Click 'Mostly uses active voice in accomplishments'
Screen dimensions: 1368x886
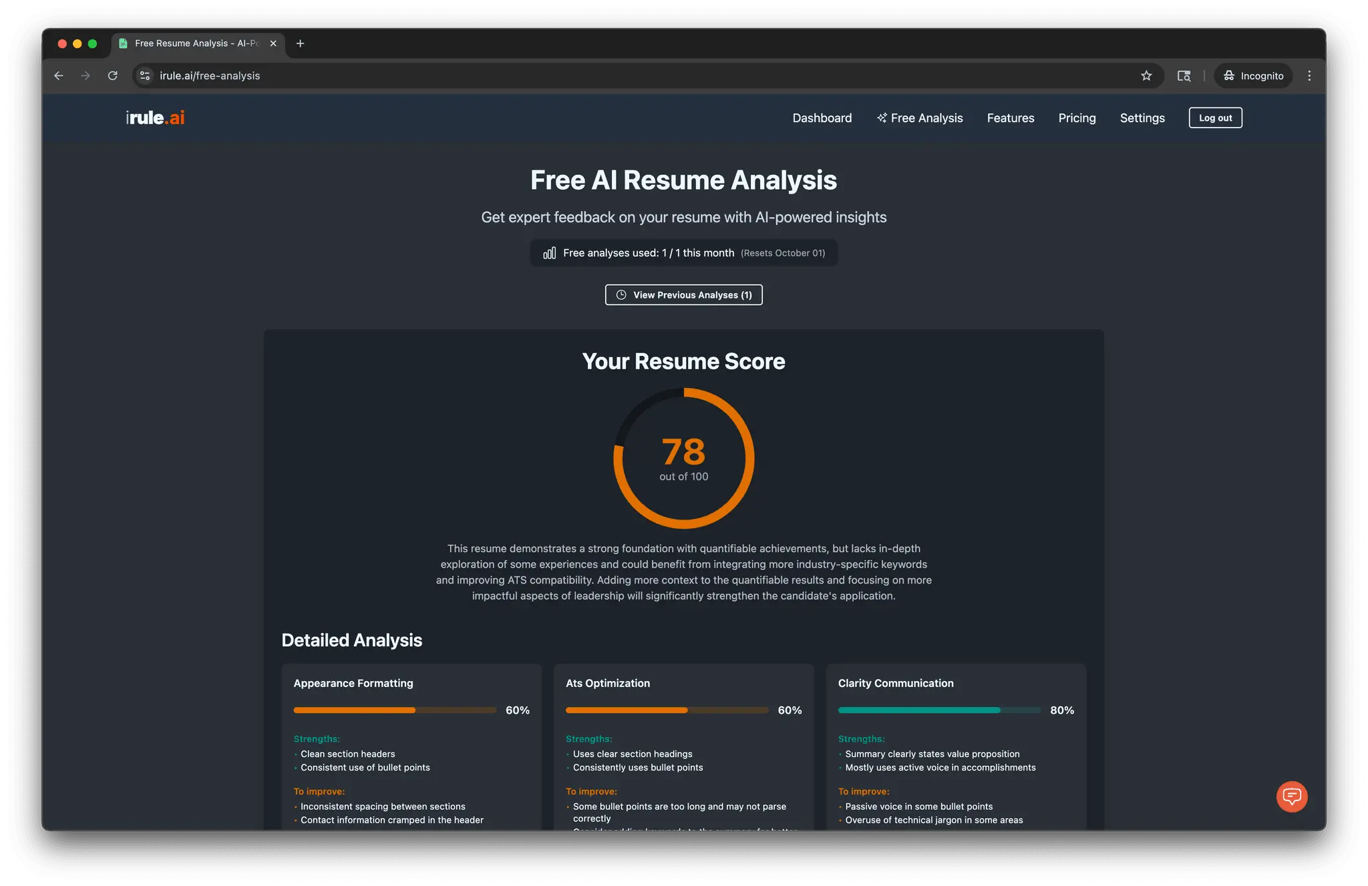(940, 767)
